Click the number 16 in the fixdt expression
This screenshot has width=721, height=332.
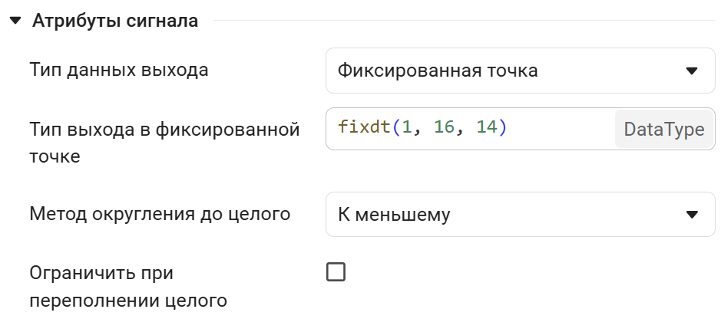444,128
